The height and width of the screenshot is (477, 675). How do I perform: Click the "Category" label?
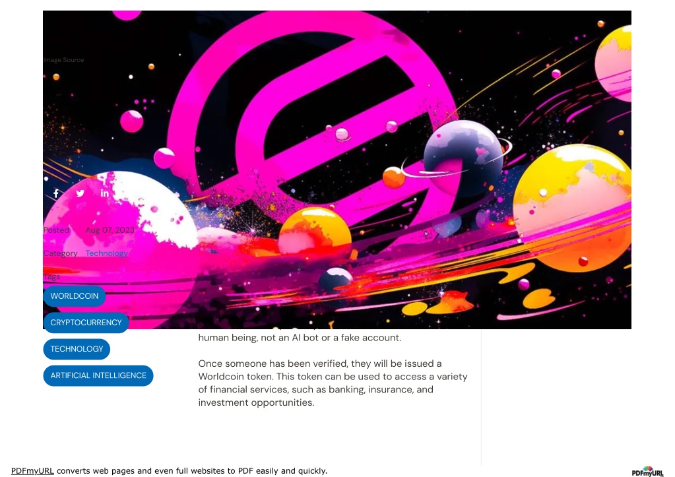60,253
